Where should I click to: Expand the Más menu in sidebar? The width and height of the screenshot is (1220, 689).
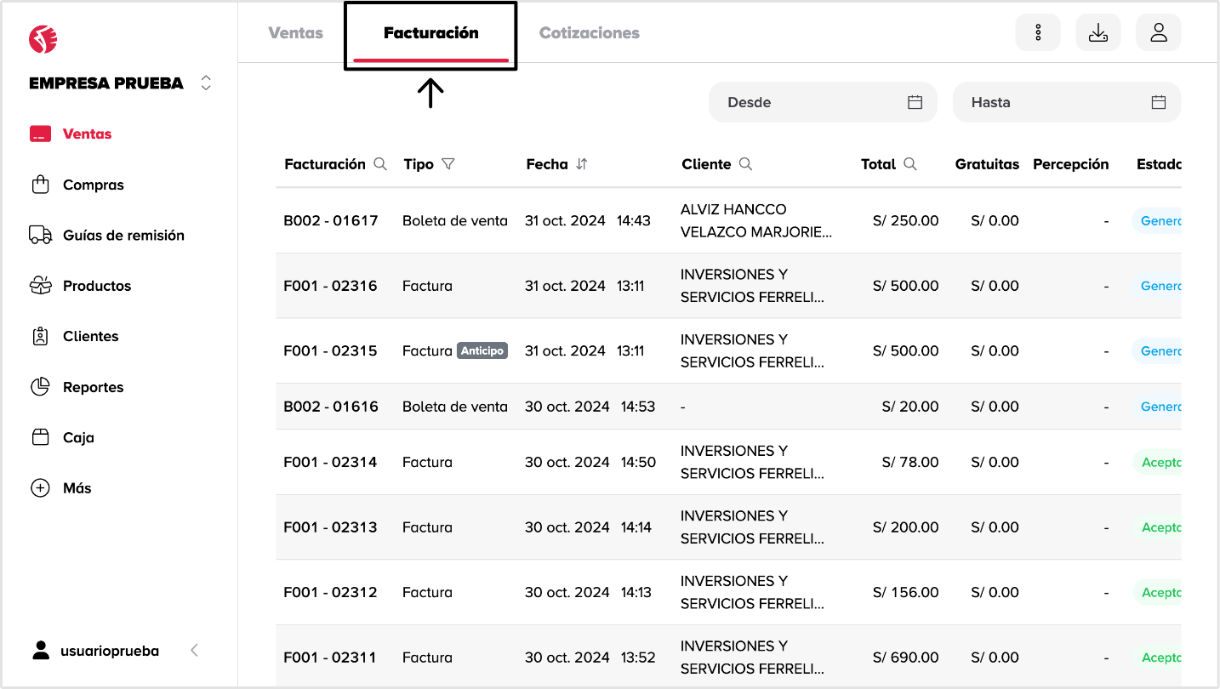pyautogui.click(x=77, y=488)
